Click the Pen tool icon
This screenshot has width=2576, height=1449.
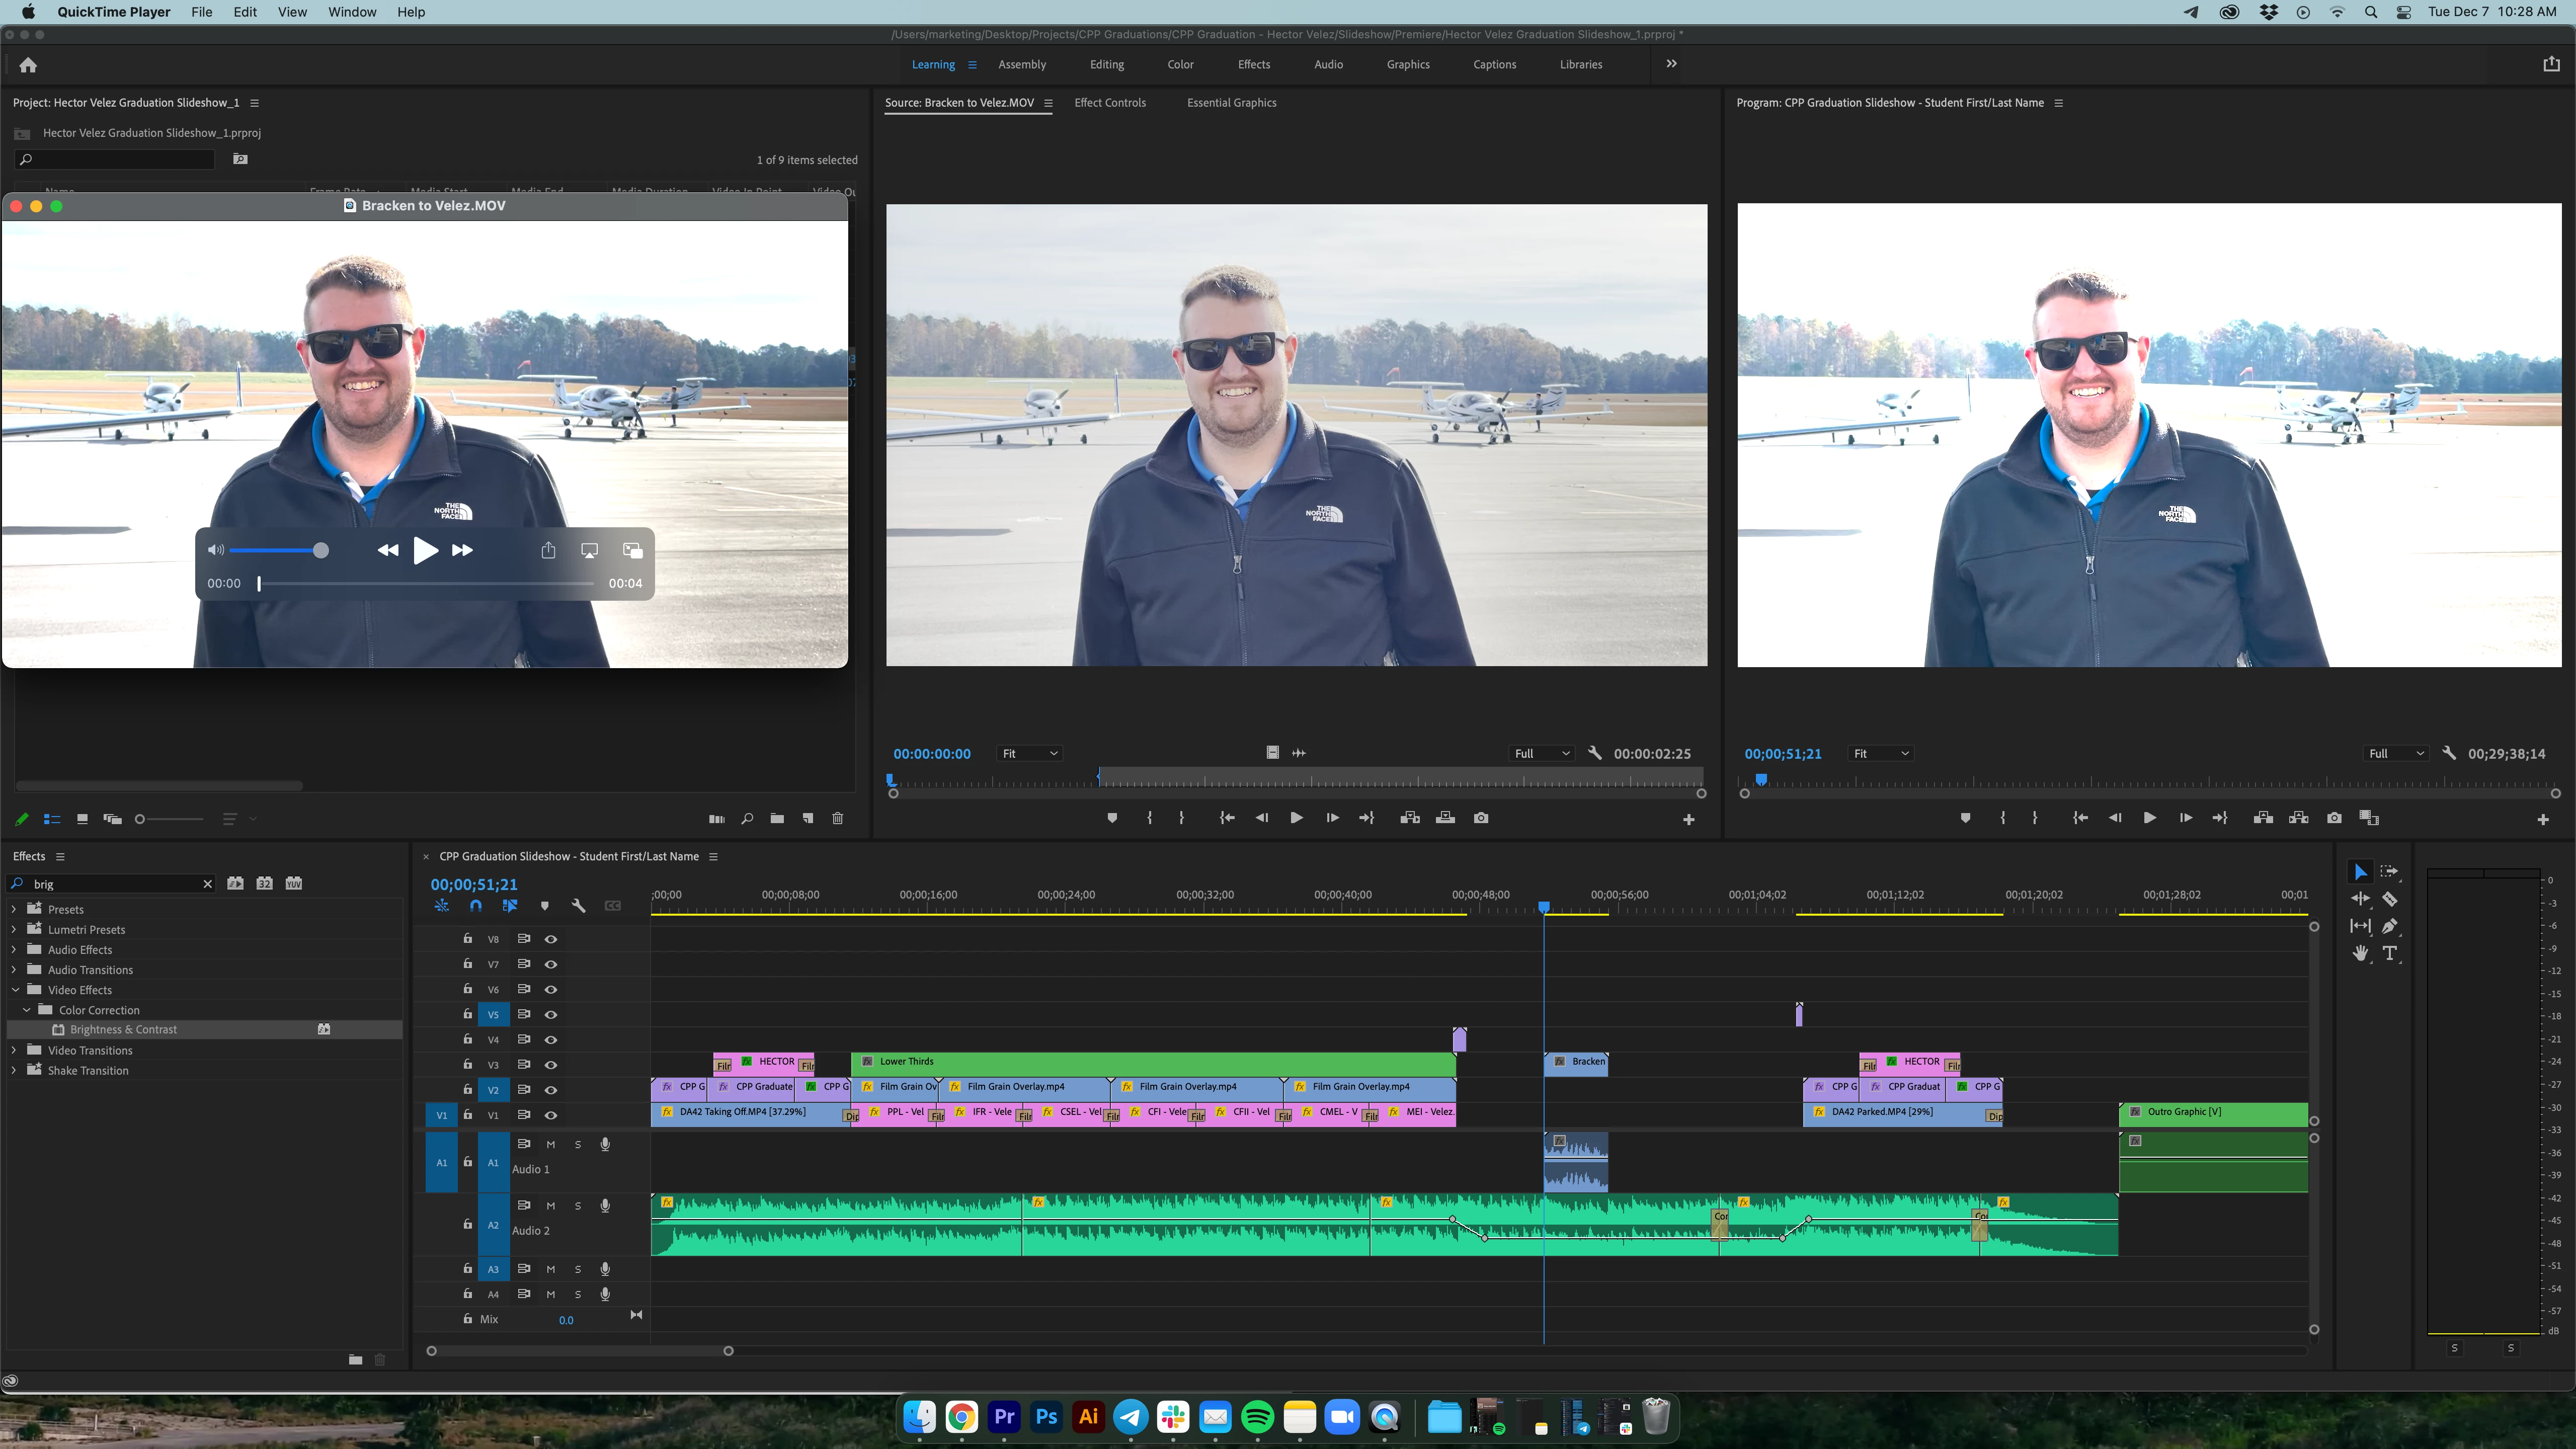coord(2389,926)
